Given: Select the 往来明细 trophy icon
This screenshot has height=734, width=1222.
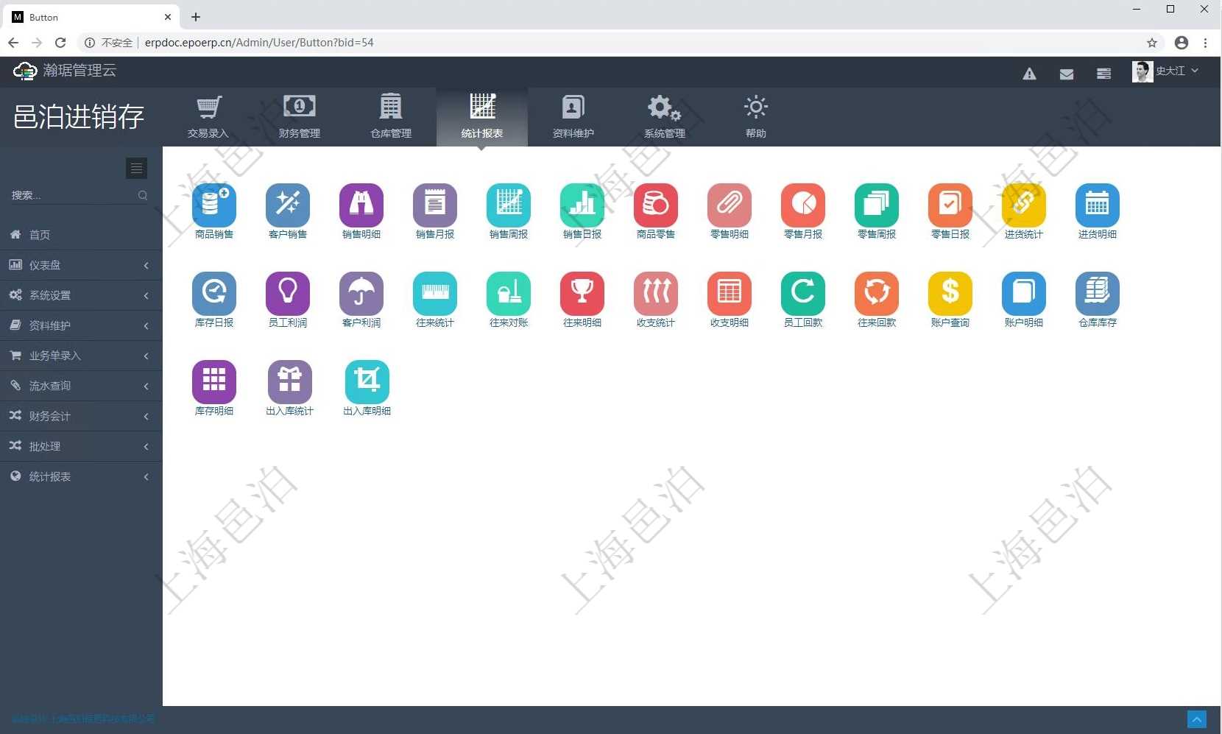Looking at the screenshot, I should (x=582, y=294).
